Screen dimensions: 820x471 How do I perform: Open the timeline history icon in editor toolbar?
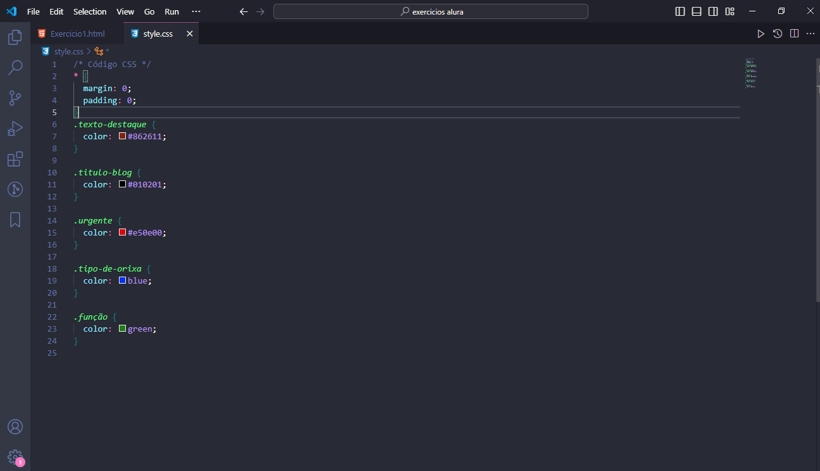click(778, 34)
